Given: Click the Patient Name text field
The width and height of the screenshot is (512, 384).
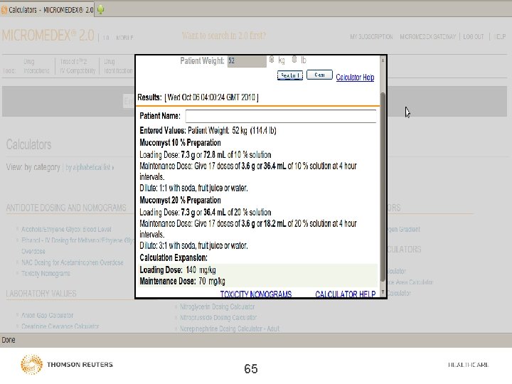Looking at the screenshot, I should (x=281, y=116).
